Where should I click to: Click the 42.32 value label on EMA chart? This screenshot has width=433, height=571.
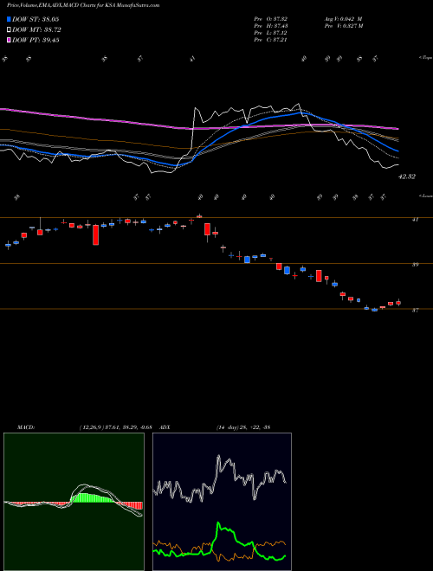(407, 176)
